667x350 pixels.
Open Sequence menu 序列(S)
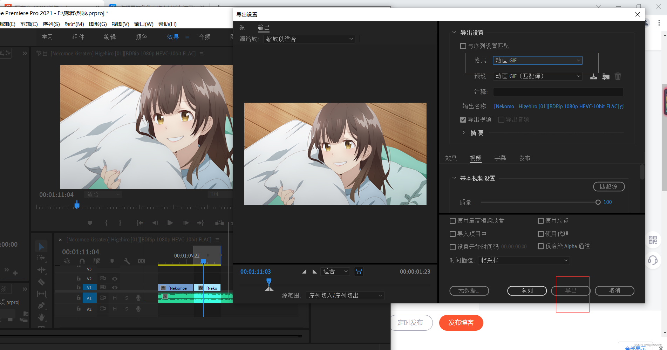pyautogui.click(x=51, y=24)
